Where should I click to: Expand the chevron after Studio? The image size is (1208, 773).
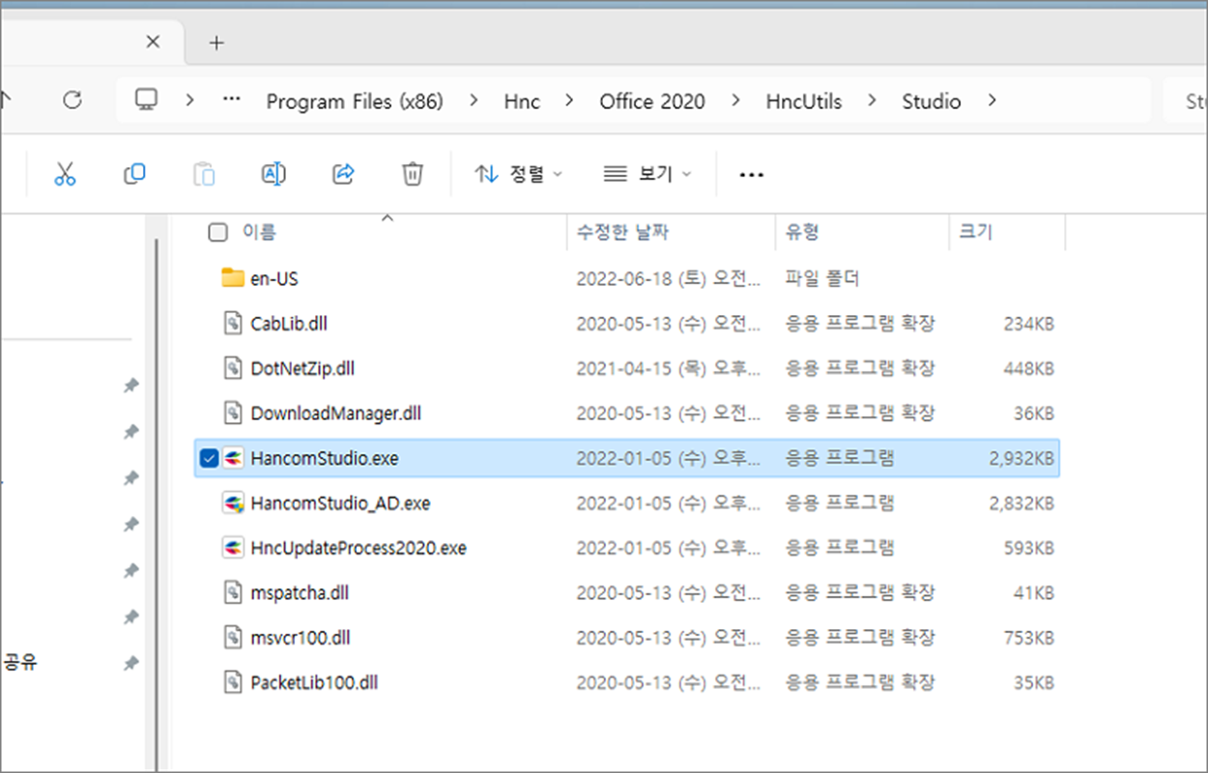pos(992,100)
